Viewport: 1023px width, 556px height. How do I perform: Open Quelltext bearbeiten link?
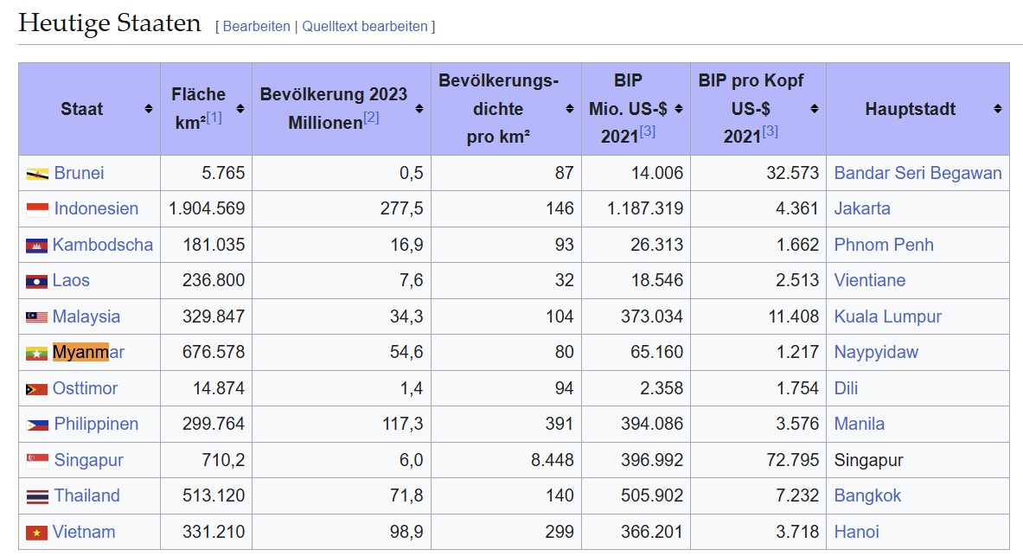tap(364, 27)
